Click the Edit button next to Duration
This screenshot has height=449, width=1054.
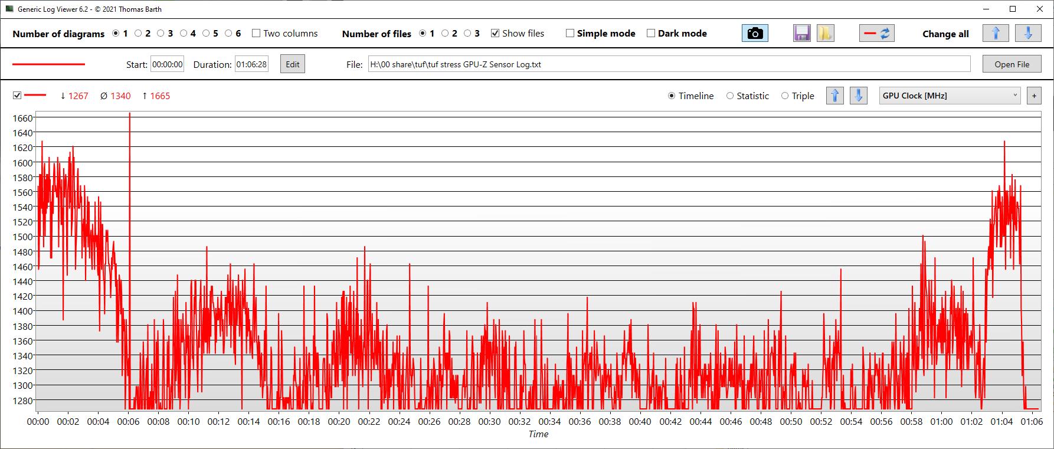click(293, 64)
